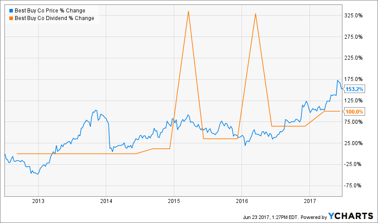This screenshot has height=223, width=378.
Task: Click the 125.0% axis label
Action: (354, 101)
